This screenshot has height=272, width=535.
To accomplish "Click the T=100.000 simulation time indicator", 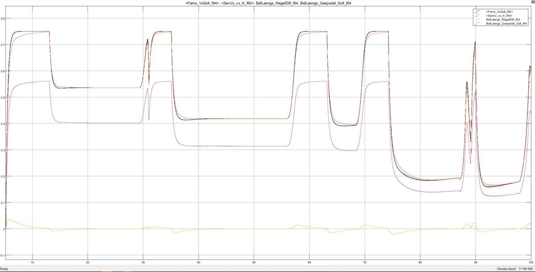I will pos(525,269).
